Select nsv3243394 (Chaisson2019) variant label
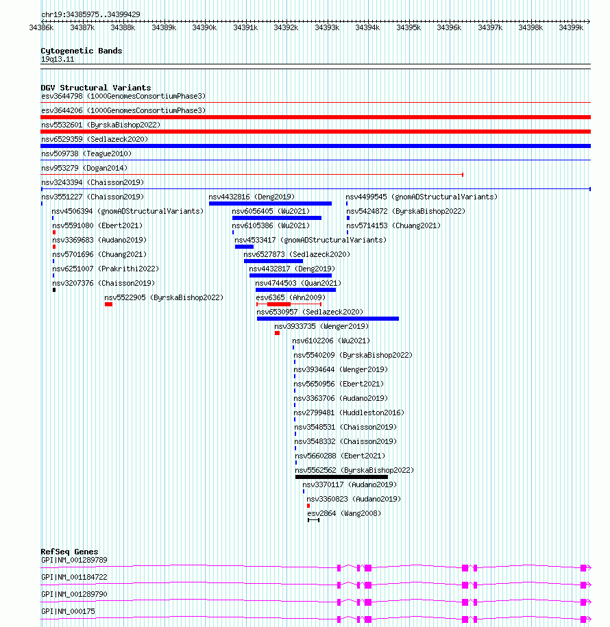This screenshot has width=610, height=627. coord(93,183)
